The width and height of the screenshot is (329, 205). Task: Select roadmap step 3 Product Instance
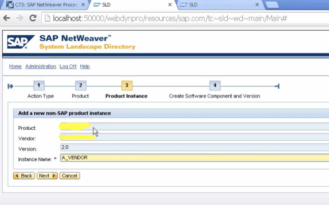(127, 85)
